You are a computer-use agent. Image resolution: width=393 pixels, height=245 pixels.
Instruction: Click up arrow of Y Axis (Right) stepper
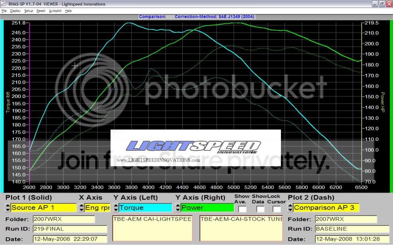click(x=178, y=206)
